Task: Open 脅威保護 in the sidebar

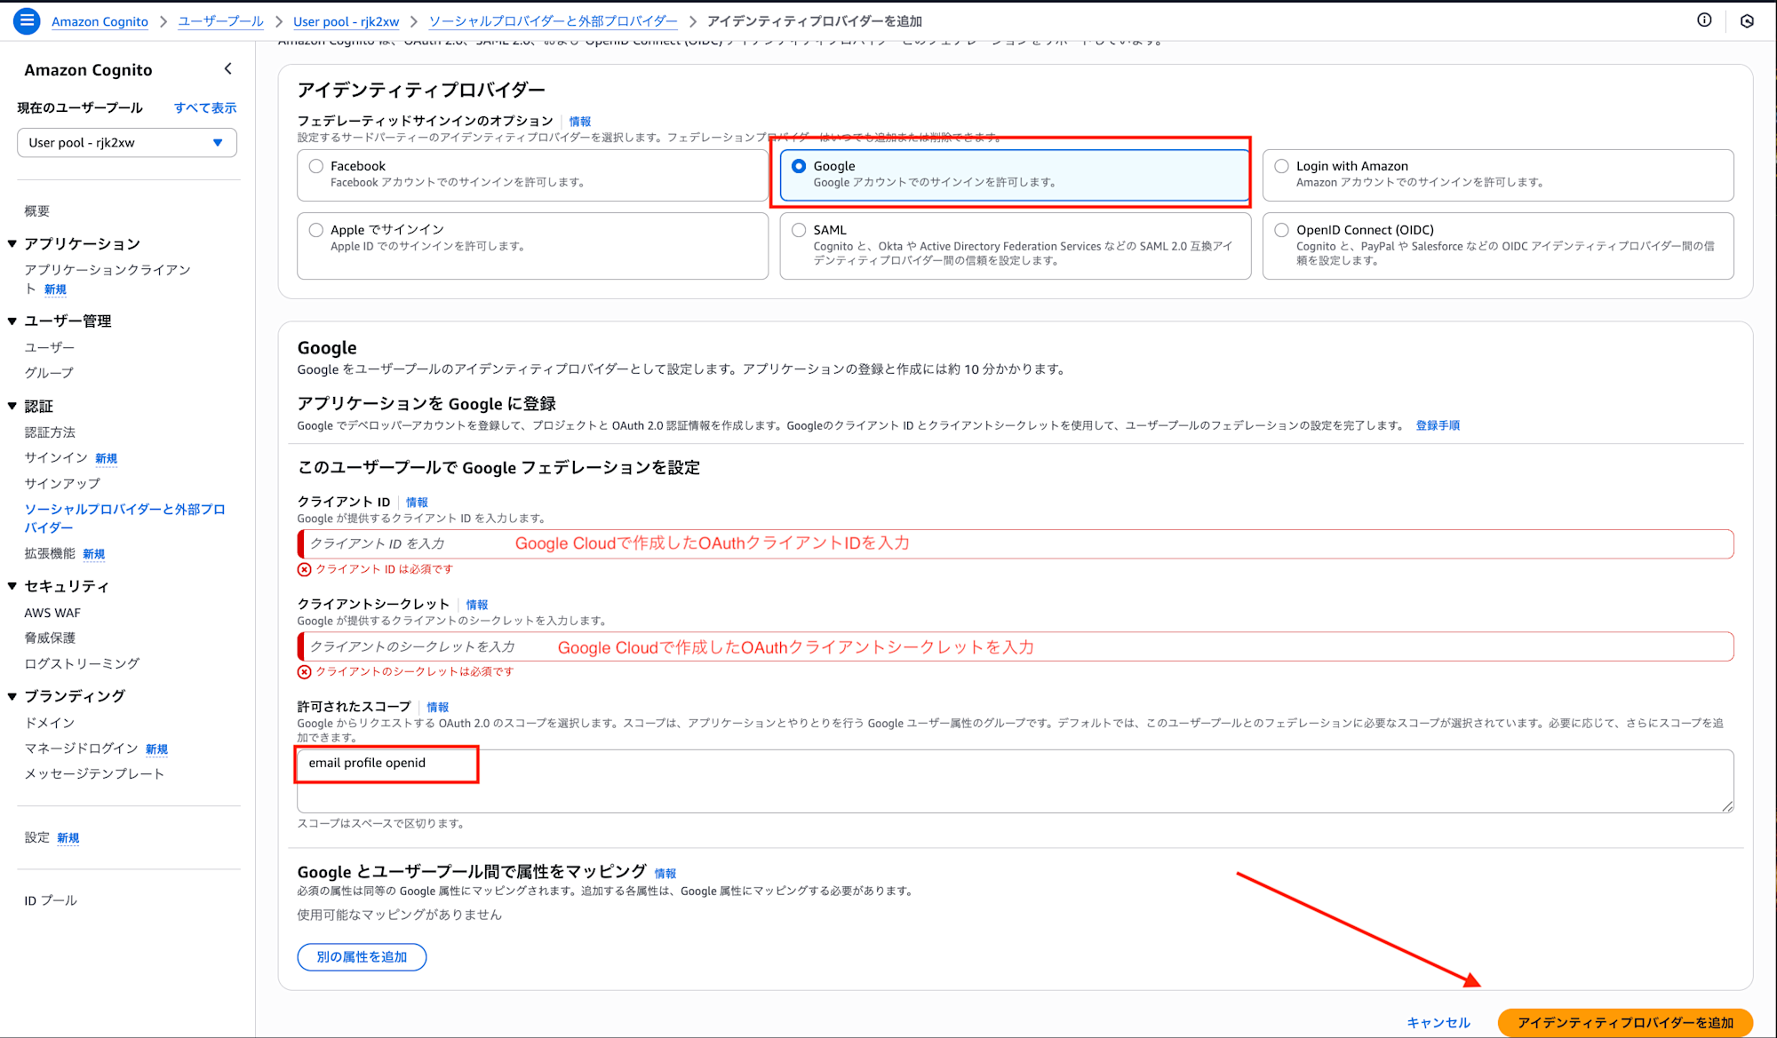Action: tap(50, 638)
